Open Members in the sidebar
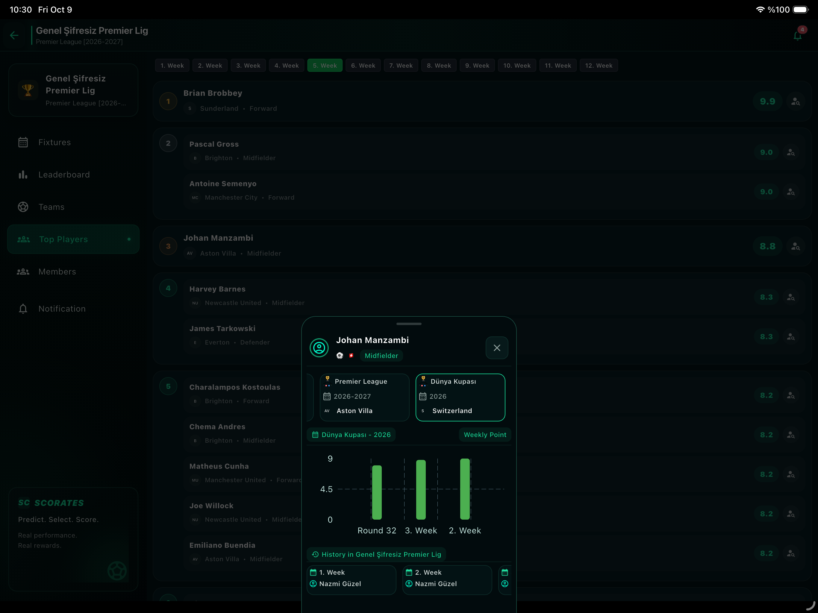Screen dimensions: 818x613 point(73,272)
